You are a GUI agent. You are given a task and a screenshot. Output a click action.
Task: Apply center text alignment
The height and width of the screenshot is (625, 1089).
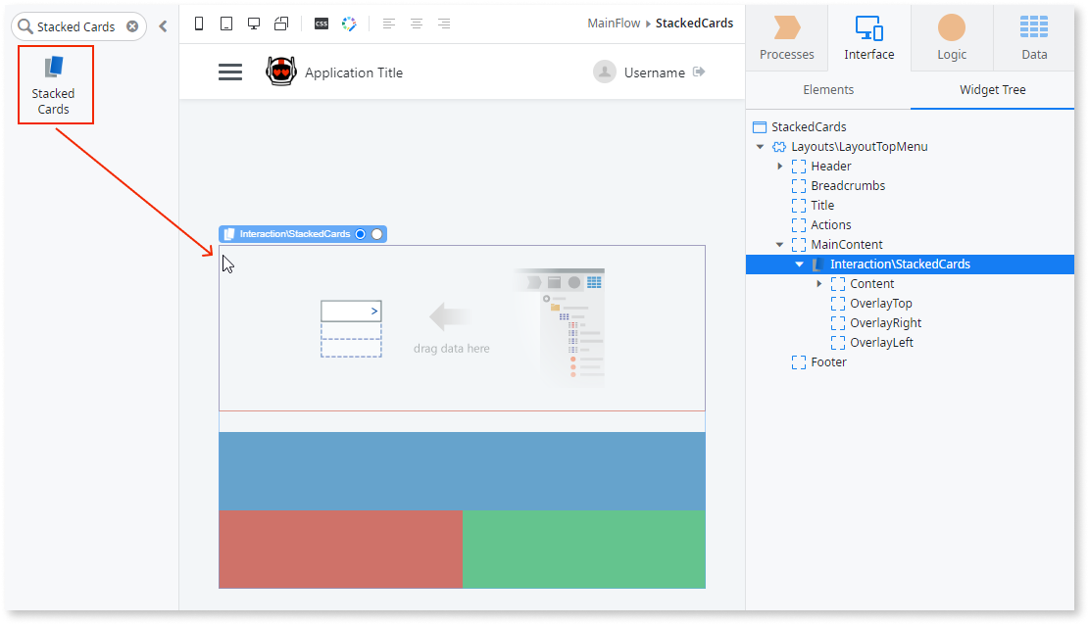[417, 24]
